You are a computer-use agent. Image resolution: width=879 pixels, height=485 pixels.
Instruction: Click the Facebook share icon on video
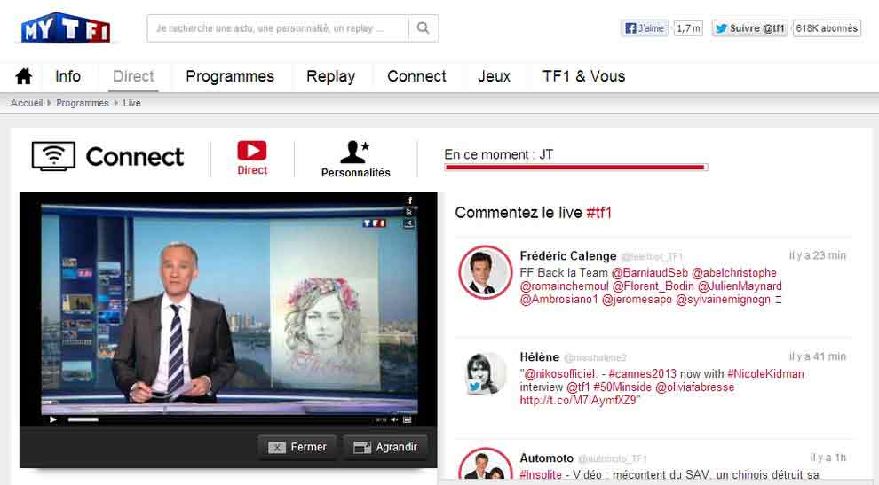[409, 200]
